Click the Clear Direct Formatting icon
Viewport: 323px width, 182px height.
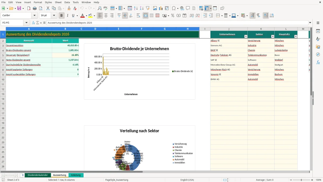[75, 8]
